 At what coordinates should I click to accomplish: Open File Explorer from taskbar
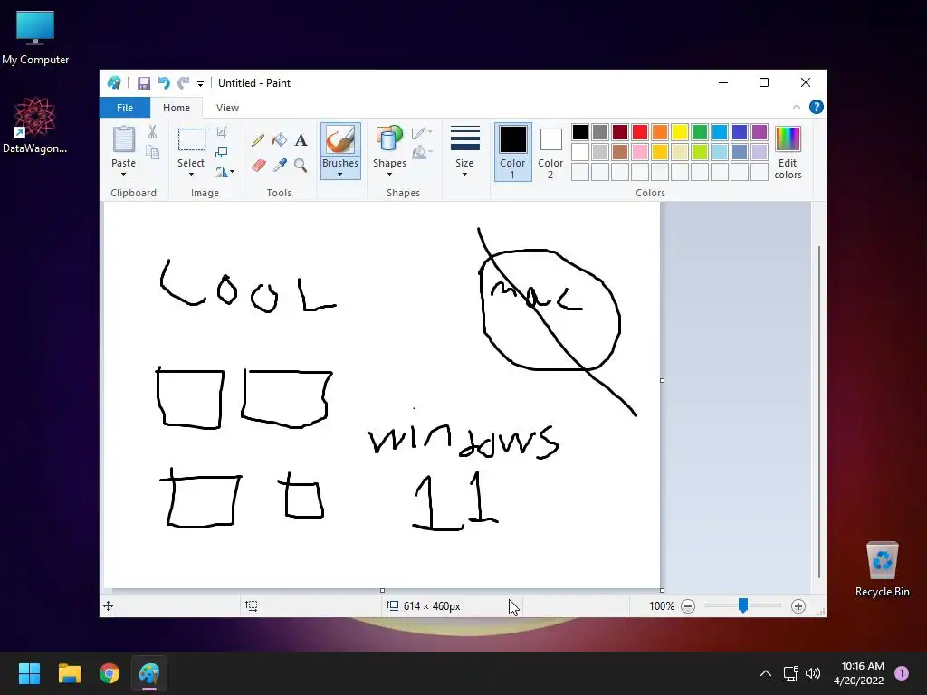pyautogui.click(x=69, y=673)
